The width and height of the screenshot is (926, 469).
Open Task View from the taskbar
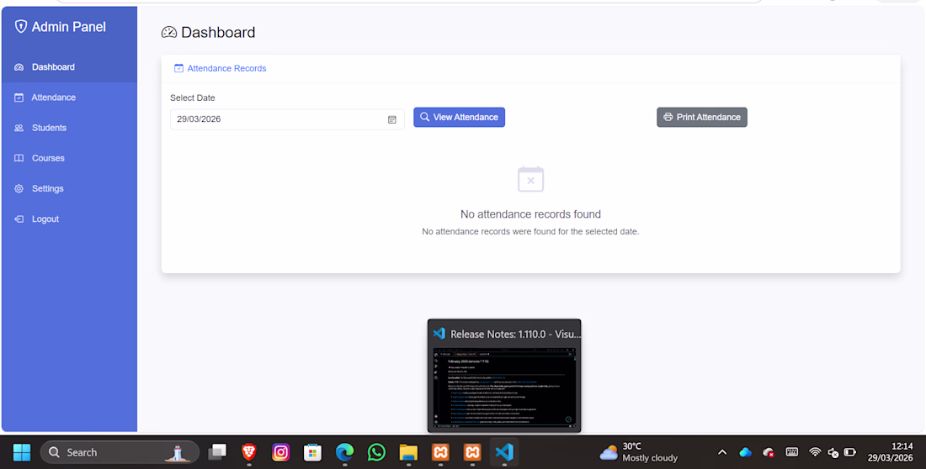coord(217,452)
